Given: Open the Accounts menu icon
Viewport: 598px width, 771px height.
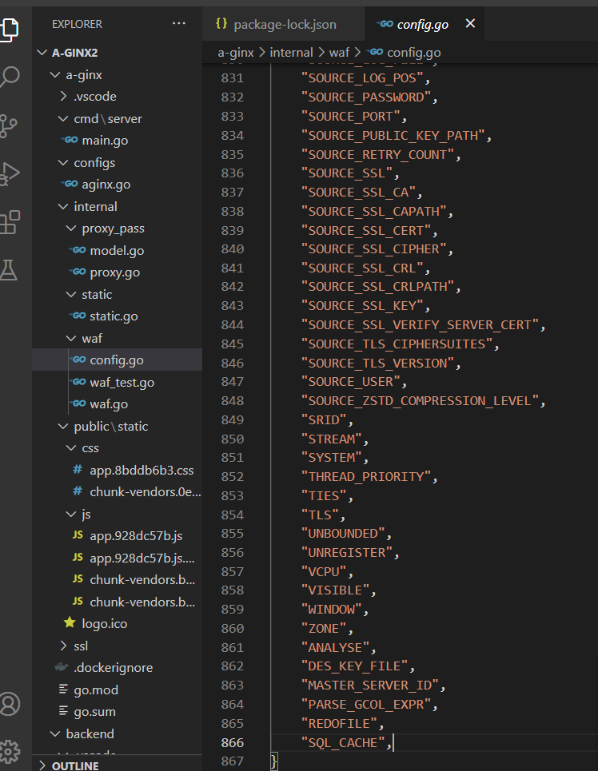Looking at the screenshot, I should (10, 704).
